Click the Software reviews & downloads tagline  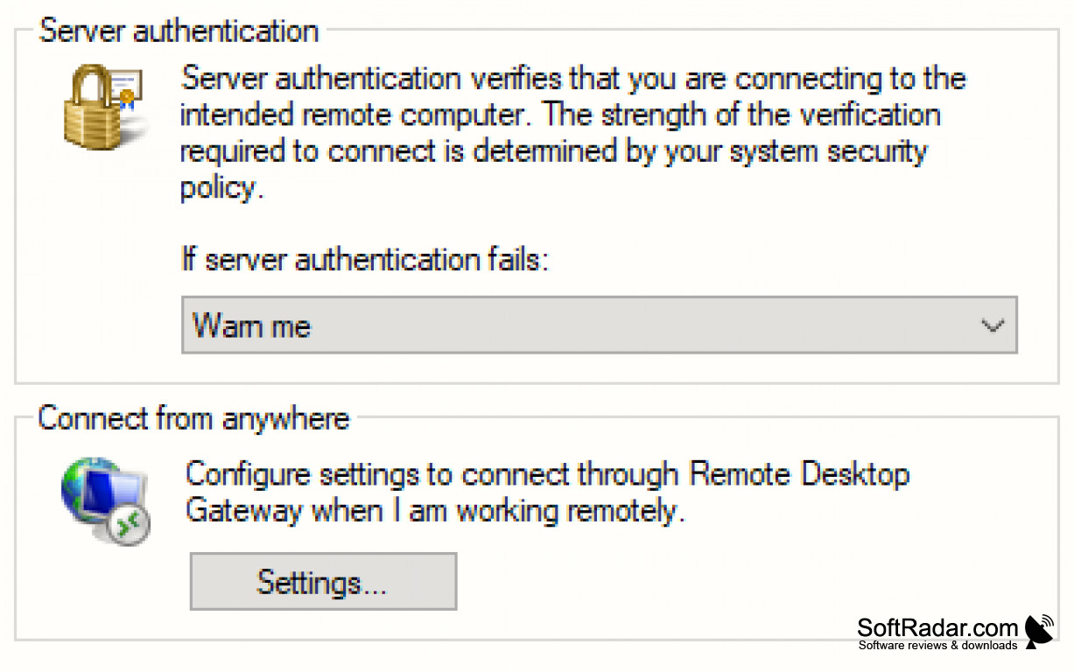pos(937,646)
